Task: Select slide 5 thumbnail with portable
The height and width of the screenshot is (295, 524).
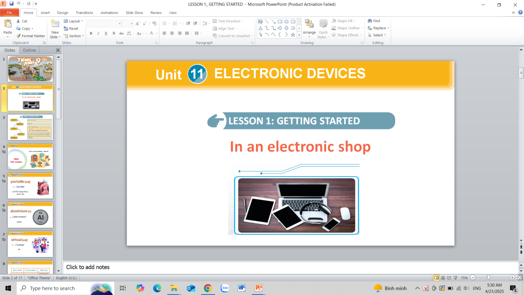Action: (x=30, y=186)
